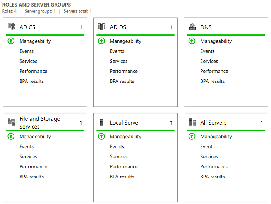The image size is (271, 204).
Task: Click the AD DS role icon
Action: tap(101, 27)
